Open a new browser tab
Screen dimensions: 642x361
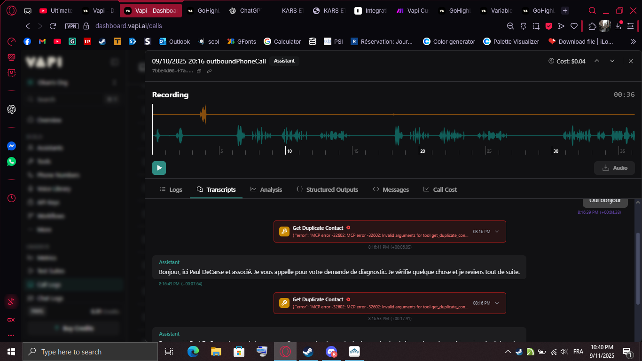(565, 10)
